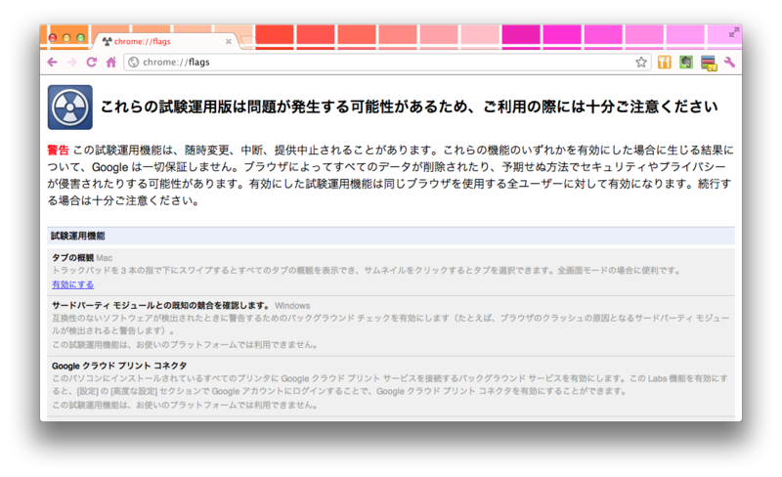The image size is (782, 477).
Task: Enter full screen with the arrows icon
Action: [x=734, y=33]
